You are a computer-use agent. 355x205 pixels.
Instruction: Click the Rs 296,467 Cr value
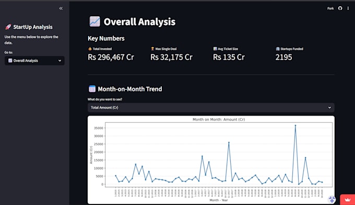(x=111, y=57)
